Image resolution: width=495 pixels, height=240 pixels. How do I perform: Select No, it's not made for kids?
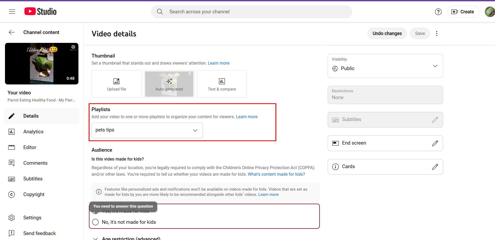[x=95, y=222]
